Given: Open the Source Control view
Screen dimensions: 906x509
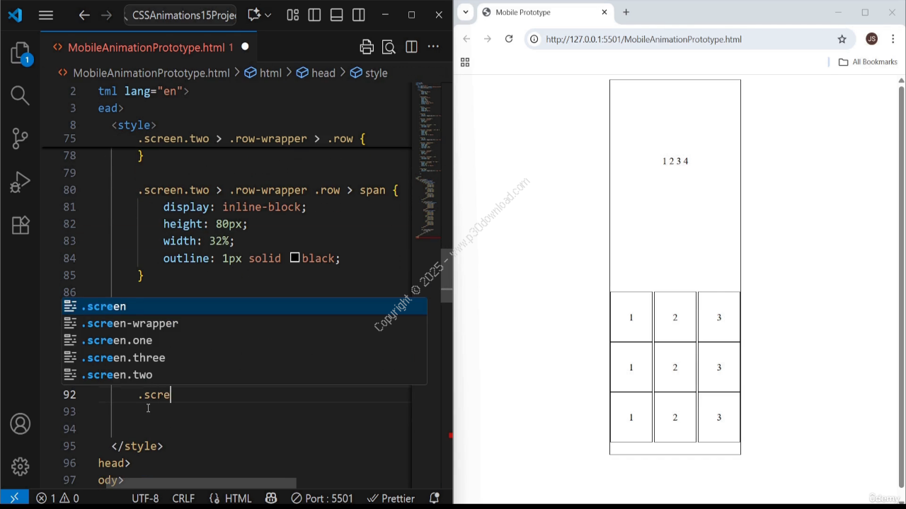Looking at the screenshot, I should click(x=21, y=138).
